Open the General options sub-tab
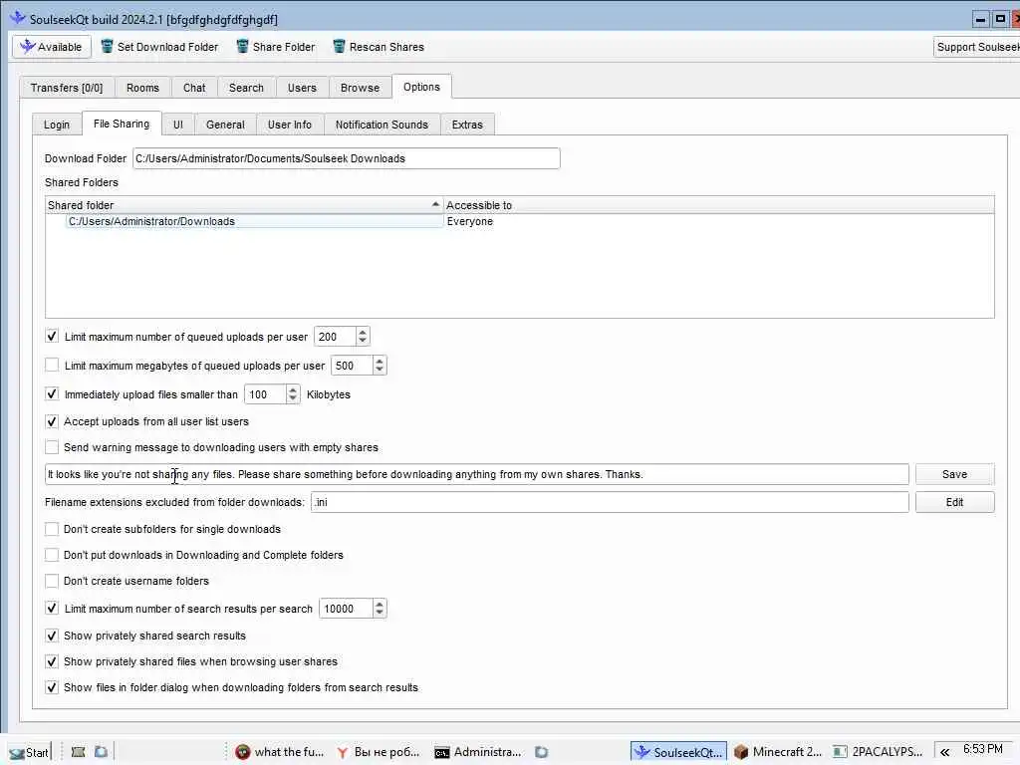This screenshot has width=1020, height=765. tap(225, 125)
